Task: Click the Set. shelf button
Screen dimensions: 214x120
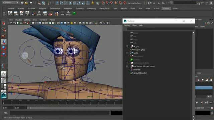Action: pos(63,13)
